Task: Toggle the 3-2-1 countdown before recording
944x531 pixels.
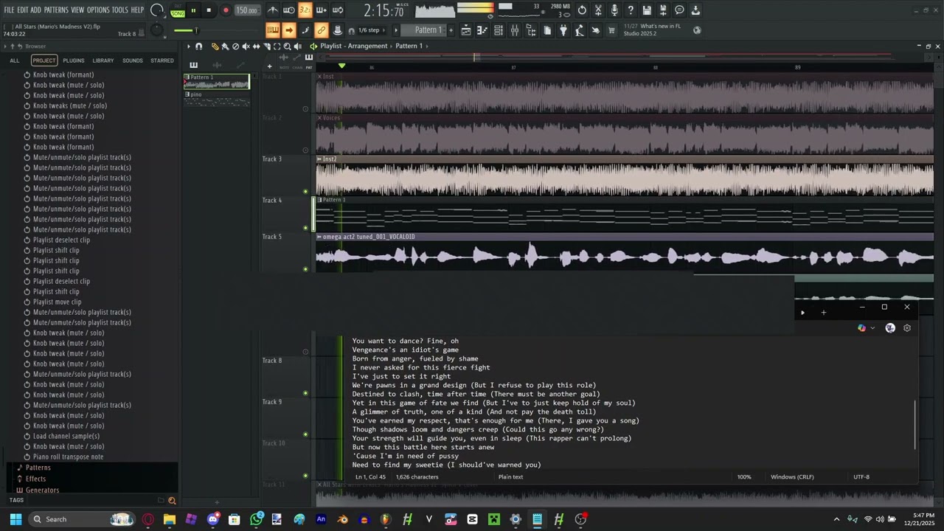Action: (x=305, y=10)
